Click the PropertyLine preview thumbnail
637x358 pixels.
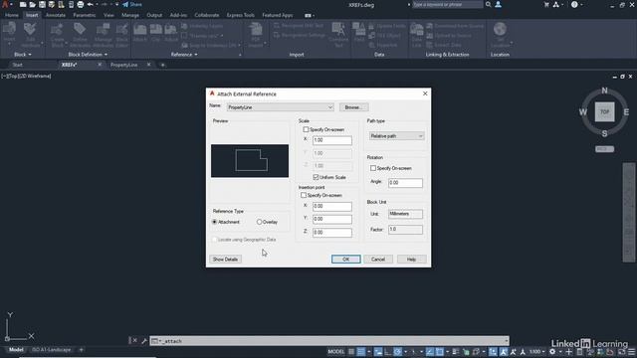(x=250, y=161)
